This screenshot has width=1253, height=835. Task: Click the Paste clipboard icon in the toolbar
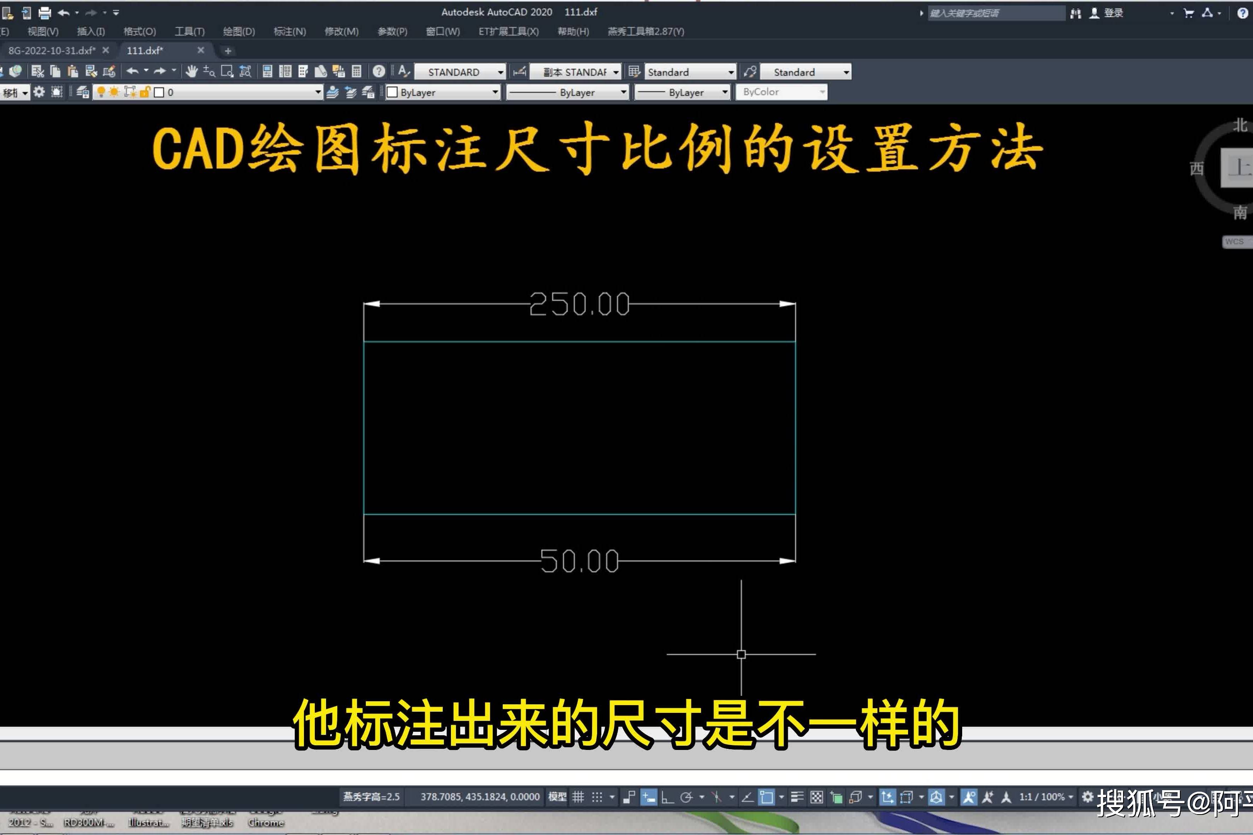[73, 72]
